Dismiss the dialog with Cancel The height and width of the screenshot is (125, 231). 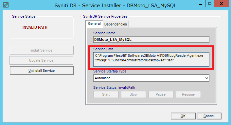point(209,116)
